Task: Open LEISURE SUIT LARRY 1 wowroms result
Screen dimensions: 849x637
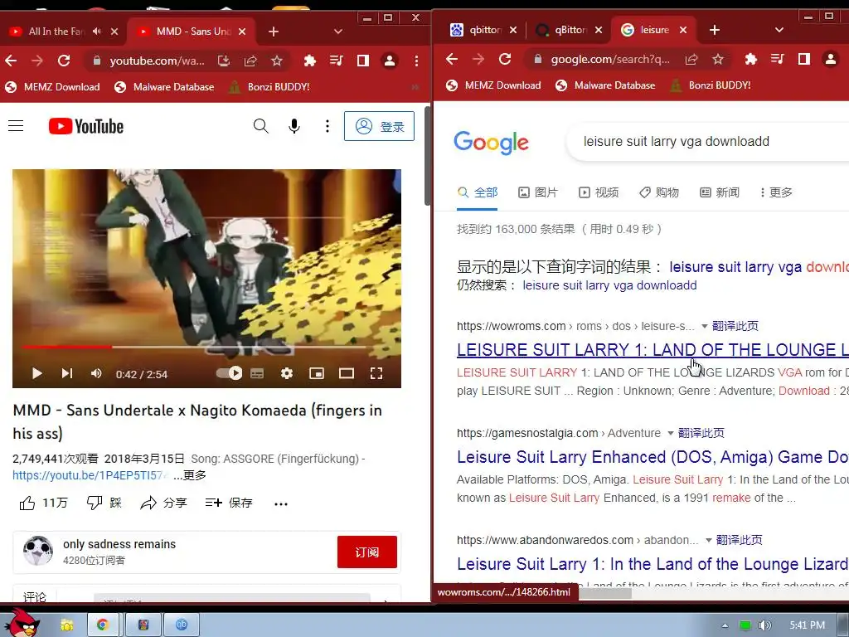Action: [653, 350]
